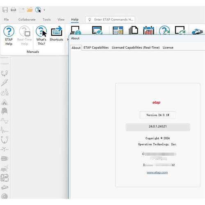This screenshot has width=205, height=205.
Task: Select the pencil Edit mode icon in sidebar
Action: [x=5, y=82]
